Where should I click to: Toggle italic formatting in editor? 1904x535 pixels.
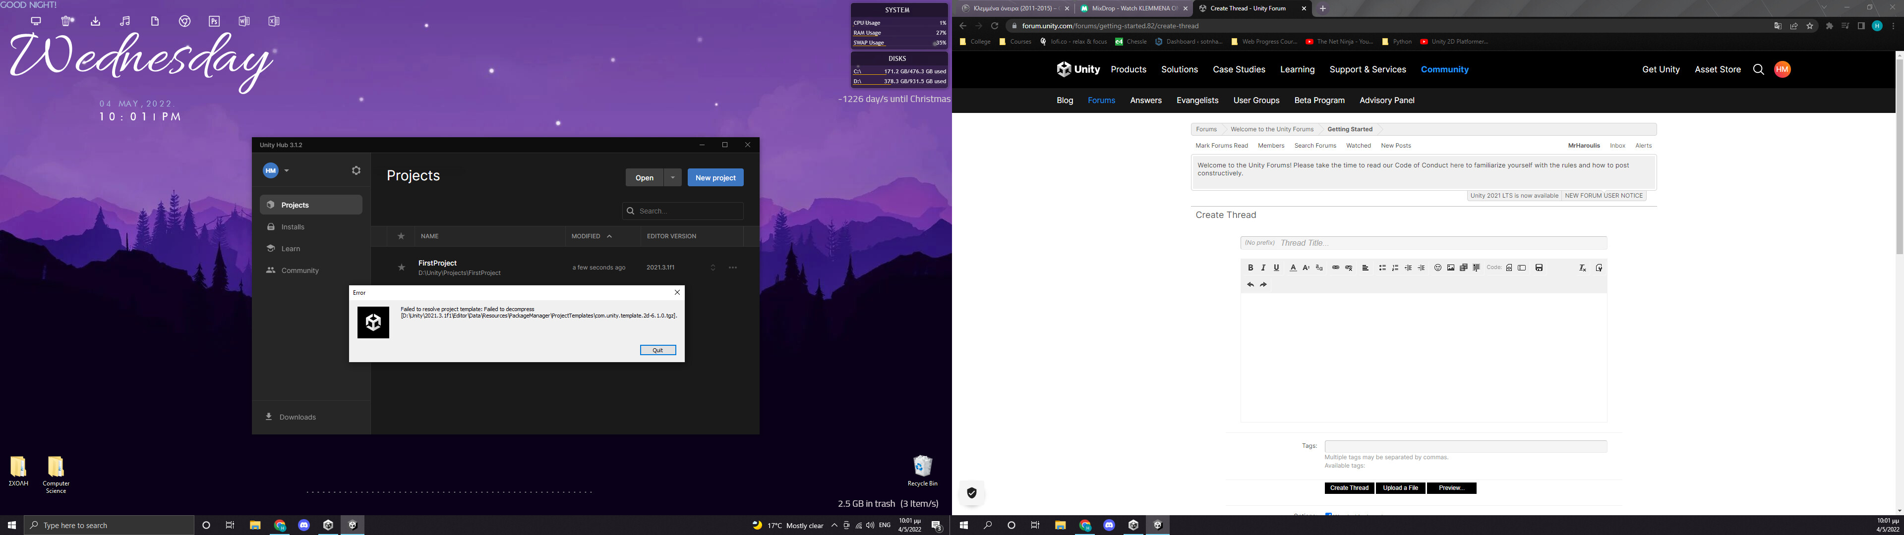(x=1263, y=267)
